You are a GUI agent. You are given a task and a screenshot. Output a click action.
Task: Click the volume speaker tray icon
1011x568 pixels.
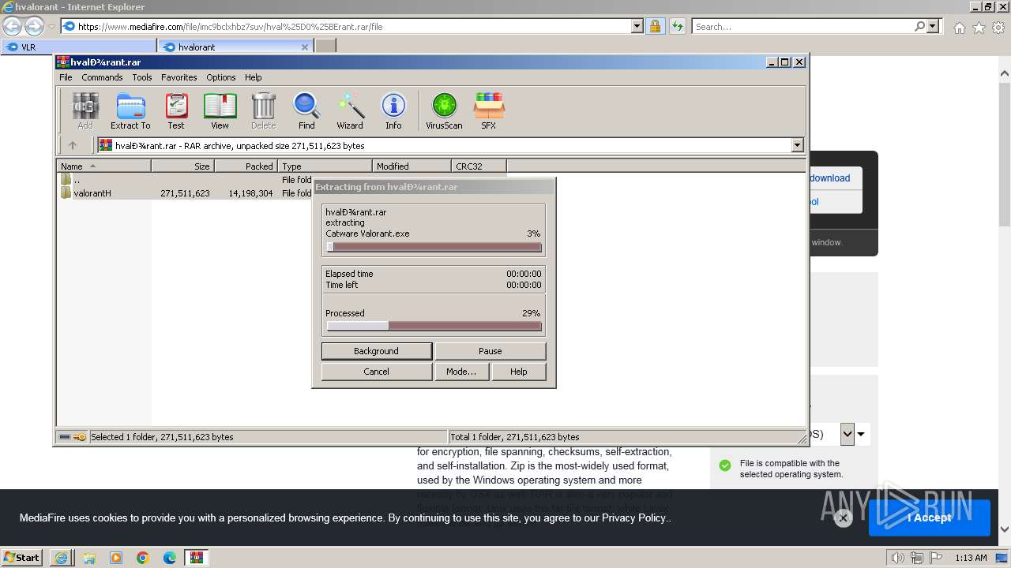click(x=898, y=558)
